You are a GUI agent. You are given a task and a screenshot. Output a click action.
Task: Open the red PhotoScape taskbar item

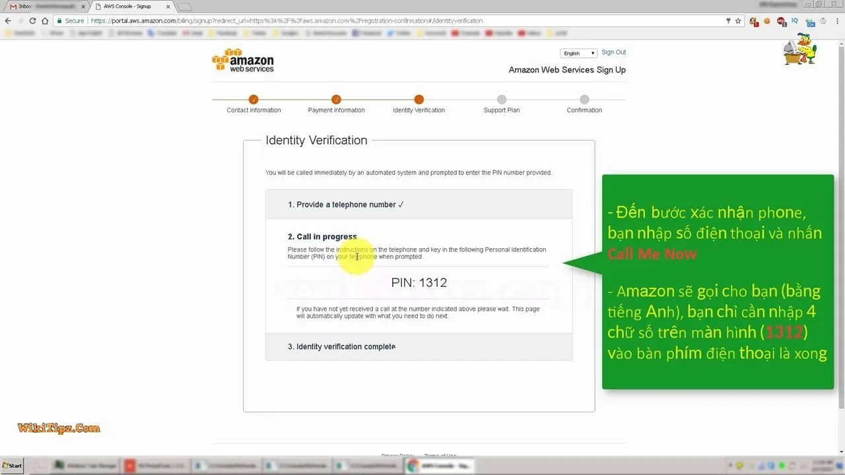tap(155, 466)
